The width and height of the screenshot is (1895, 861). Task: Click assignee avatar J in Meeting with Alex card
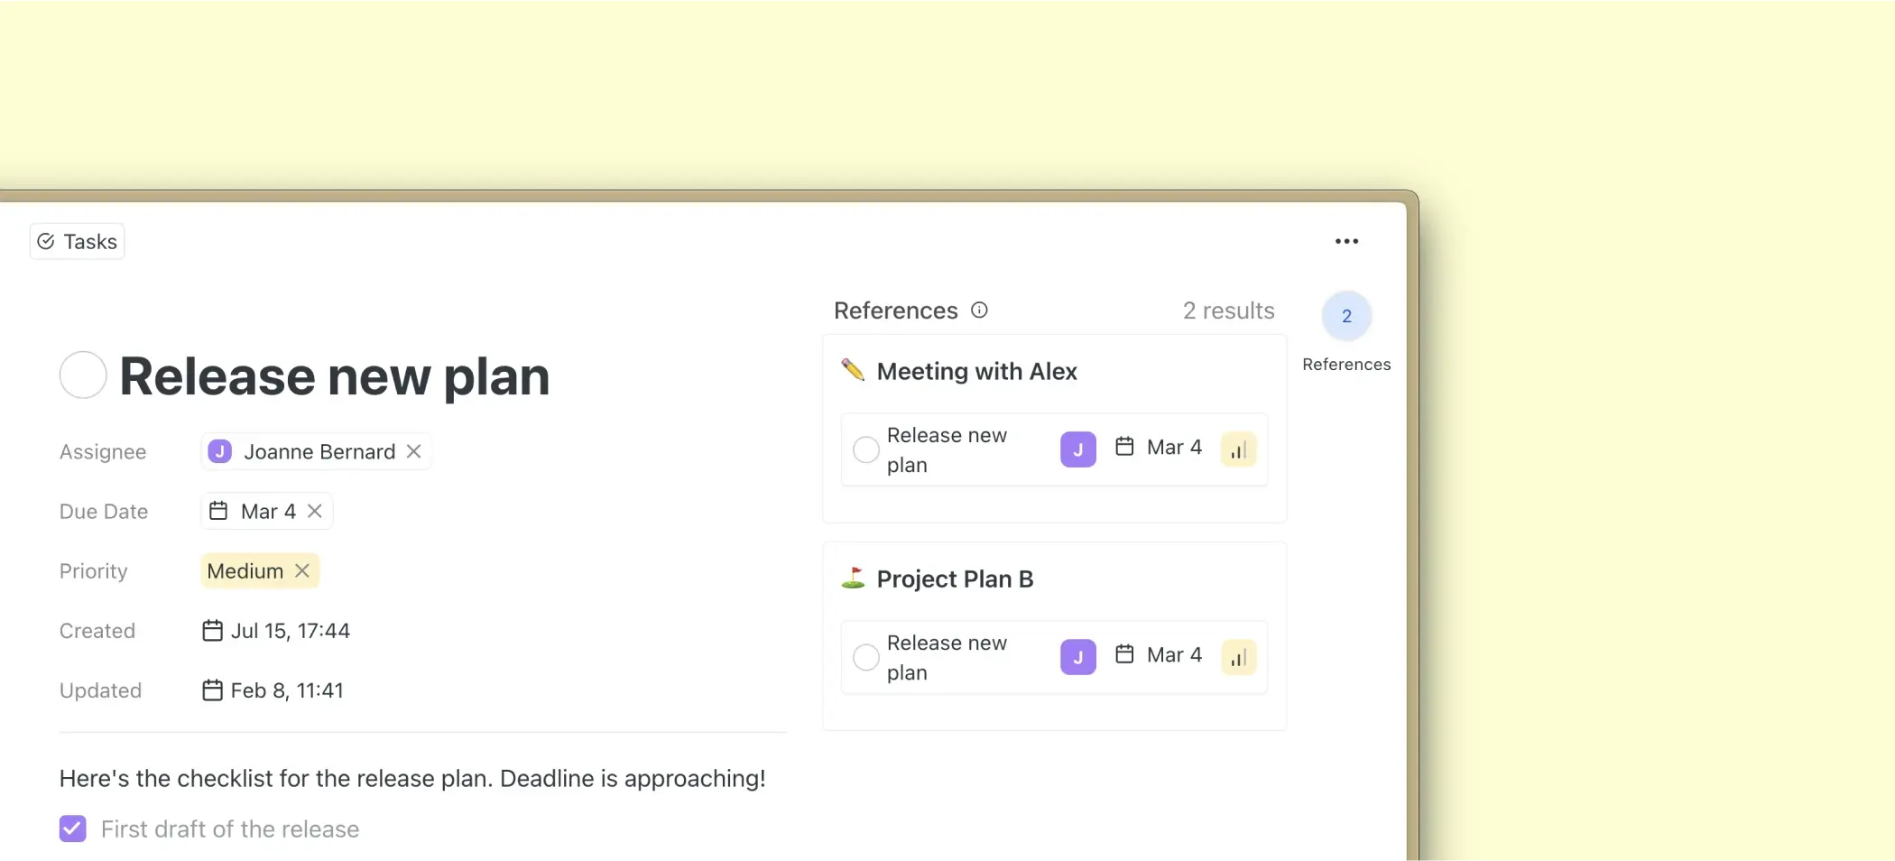pos(1077,449)
